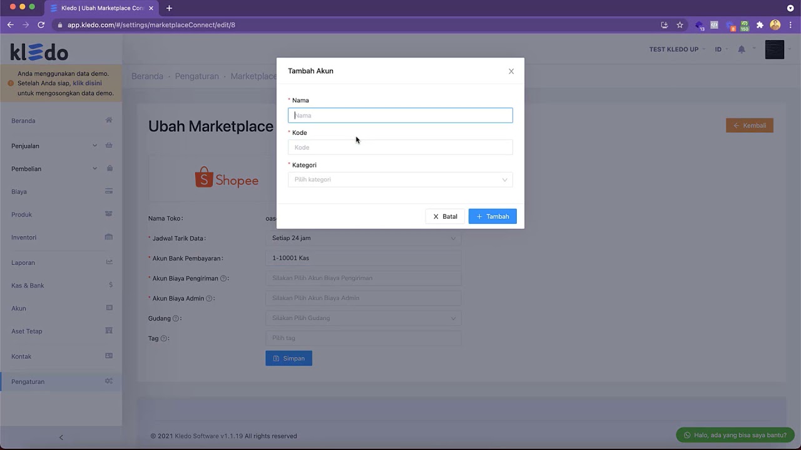Open Pengaturan in the sidebar
This screenshot has width=801, height=450.
[x=28, y=382]
